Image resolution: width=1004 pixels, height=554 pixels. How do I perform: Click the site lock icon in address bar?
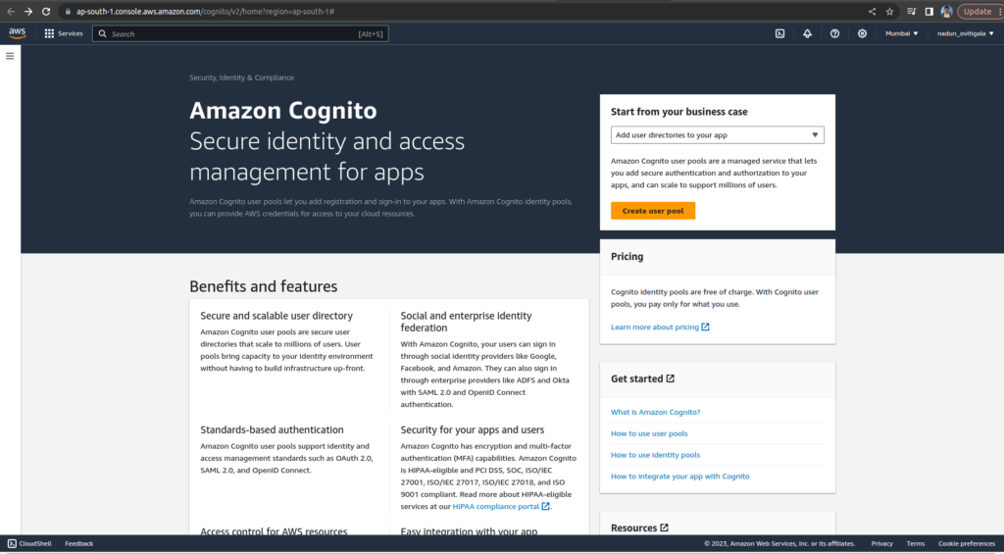[x=68, y=12]
